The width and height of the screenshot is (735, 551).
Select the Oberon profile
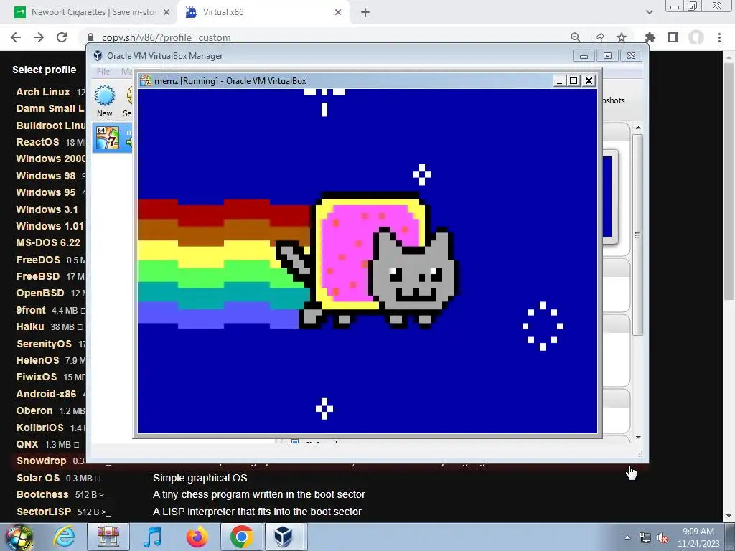tap(34, 410)
